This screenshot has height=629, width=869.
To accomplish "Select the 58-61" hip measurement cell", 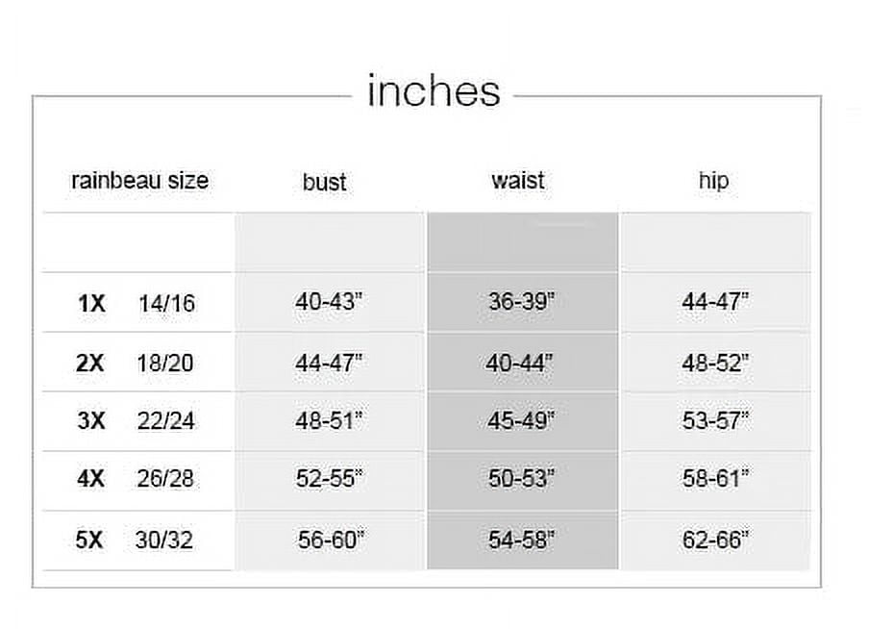I will tap(715, 478).
